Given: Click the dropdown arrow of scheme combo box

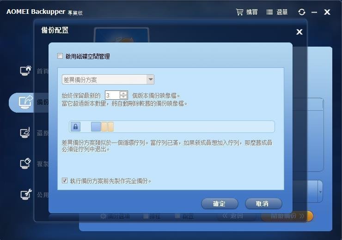Looking at the screenshot, I should pyautogui.click(x=151, y=79).
